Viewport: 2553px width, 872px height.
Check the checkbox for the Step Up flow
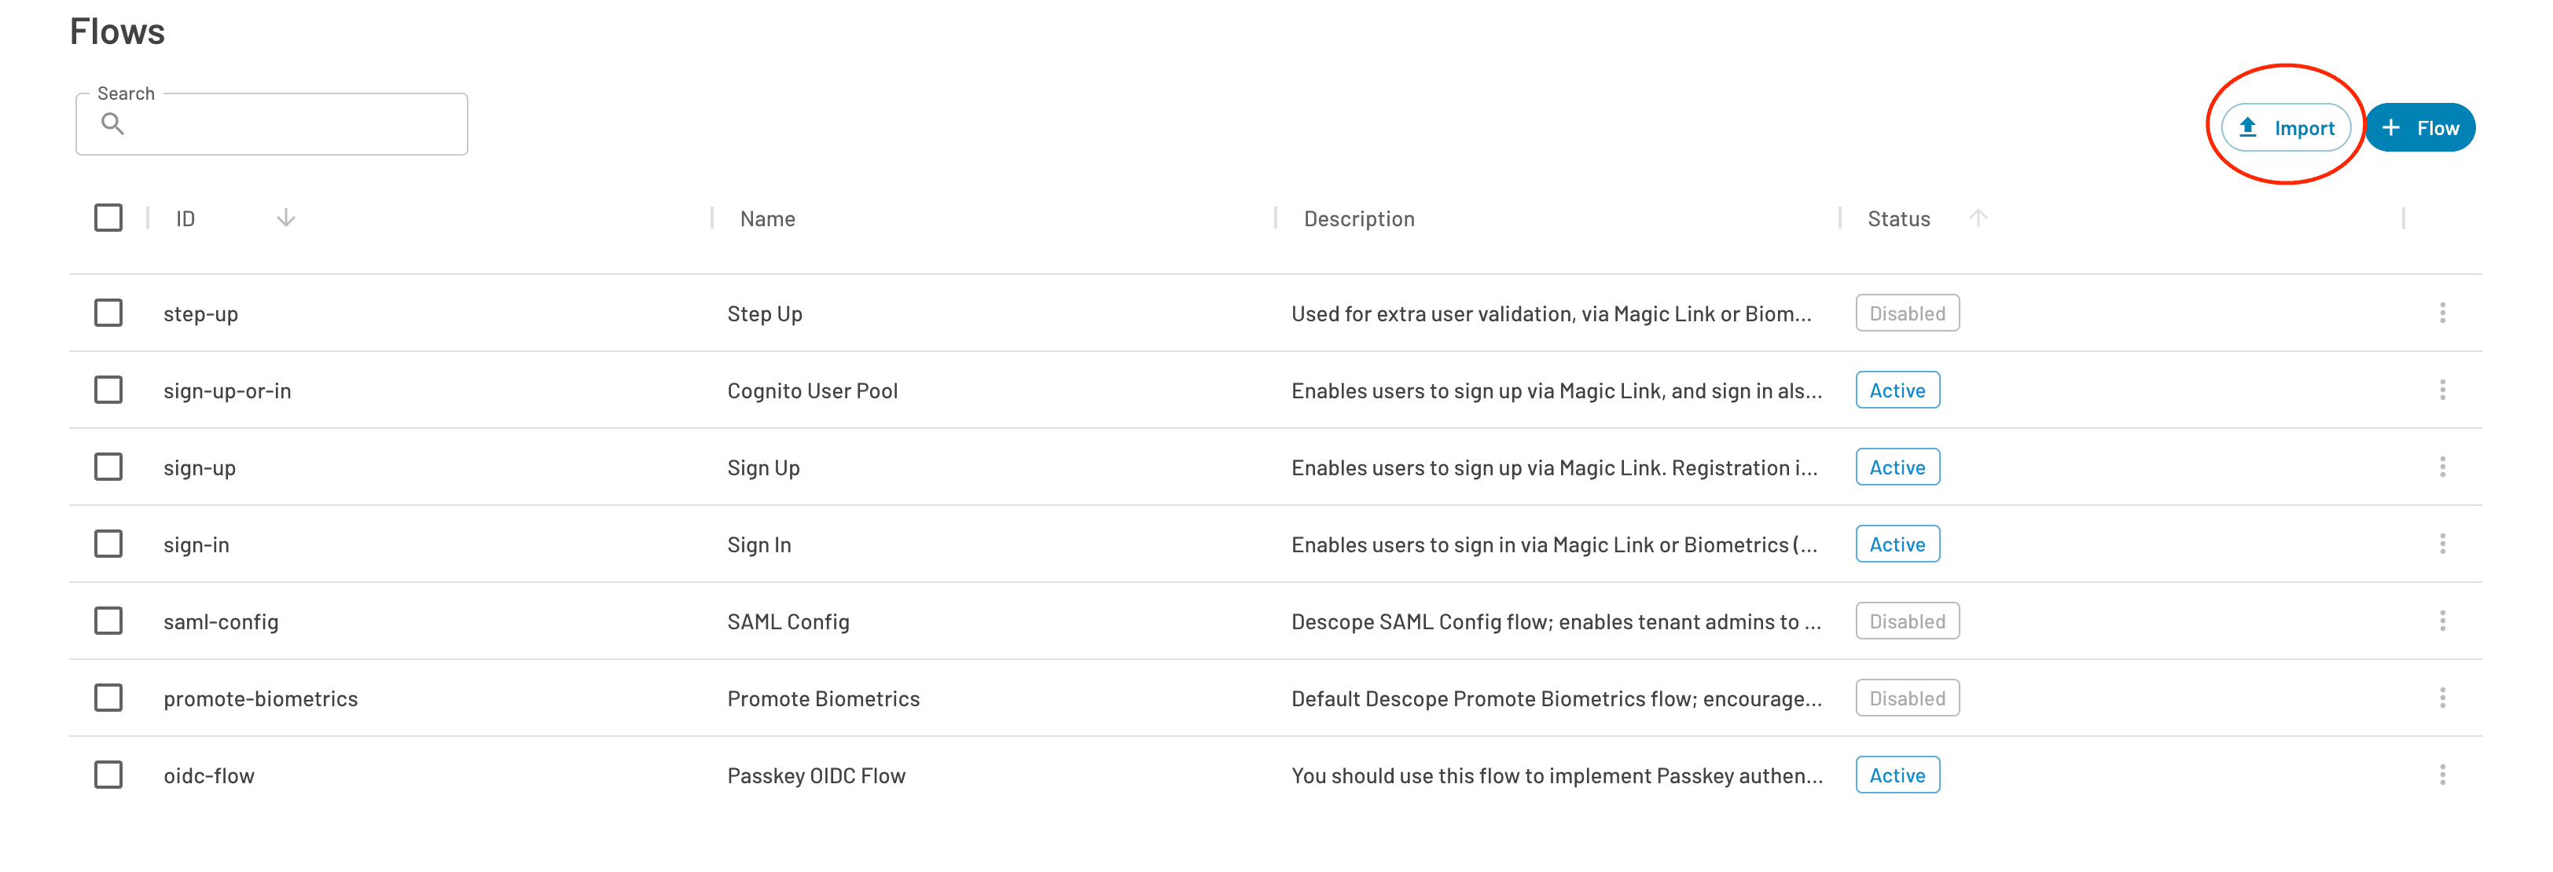pos(108,313)
